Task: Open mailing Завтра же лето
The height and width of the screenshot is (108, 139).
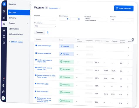Action: click(x=44, y=100)
